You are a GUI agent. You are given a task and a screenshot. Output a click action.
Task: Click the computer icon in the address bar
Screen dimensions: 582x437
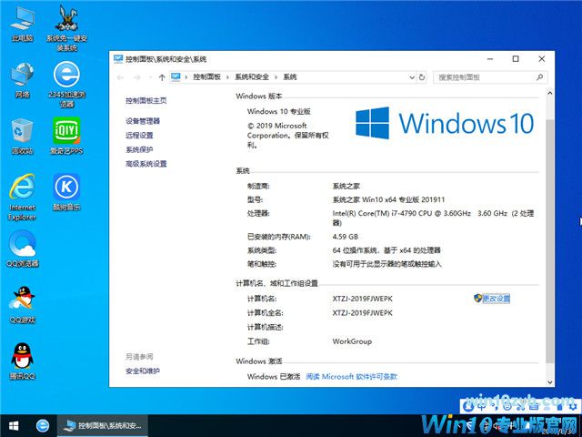click(176, 76)
